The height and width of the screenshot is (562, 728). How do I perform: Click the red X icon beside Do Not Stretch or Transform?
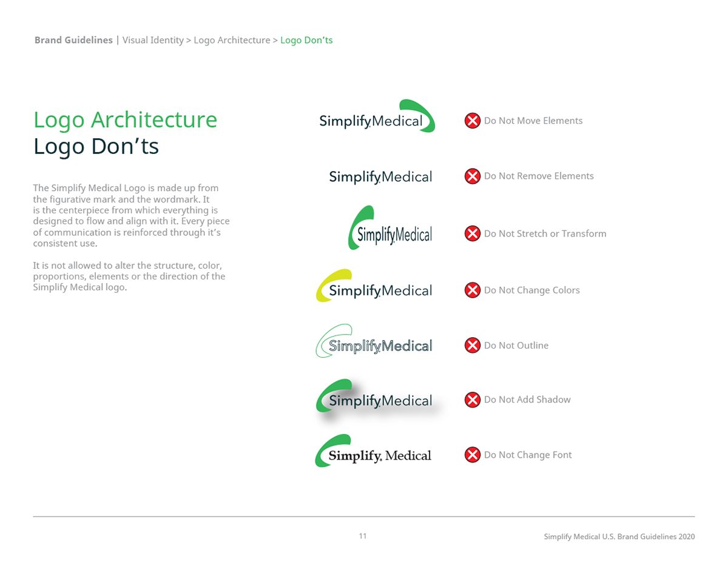click(473, 233)
